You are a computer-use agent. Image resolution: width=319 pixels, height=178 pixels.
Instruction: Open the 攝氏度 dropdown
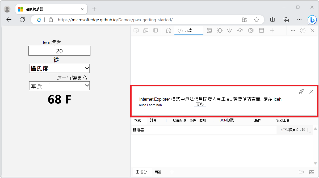click(59, 68)
